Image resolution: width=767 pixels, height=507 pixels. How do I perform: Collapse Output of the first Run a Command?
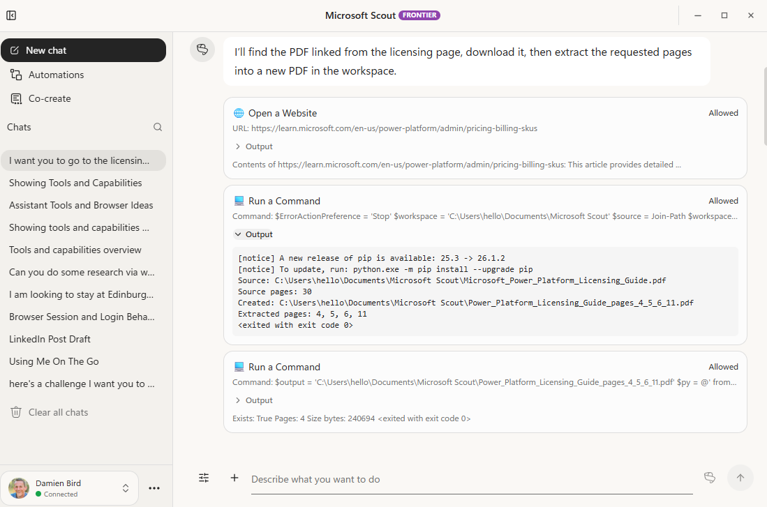pos(254,234)
